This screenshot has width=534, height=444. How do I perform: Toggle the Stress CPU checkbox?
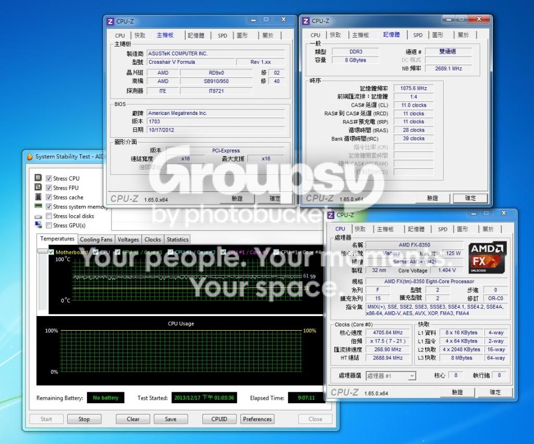[49, 178]
